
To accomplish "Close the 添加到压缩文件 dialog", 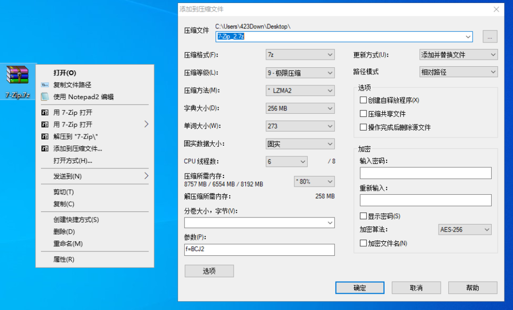I will pyautogui.click(x=496, y=9).
